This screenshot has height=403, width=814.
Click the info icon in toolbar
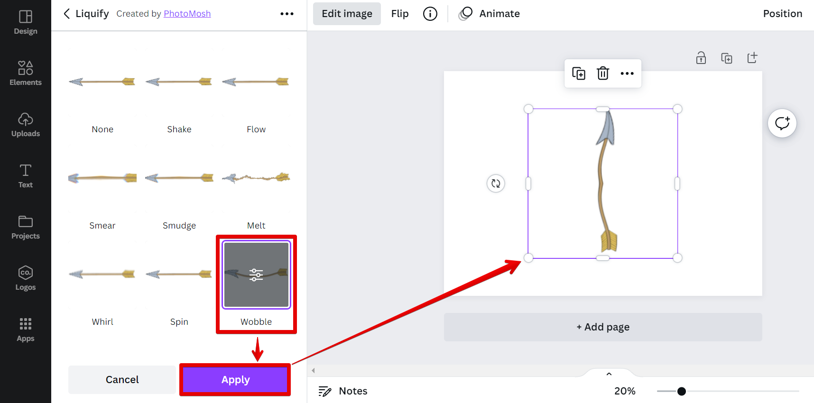coord(430,14)
